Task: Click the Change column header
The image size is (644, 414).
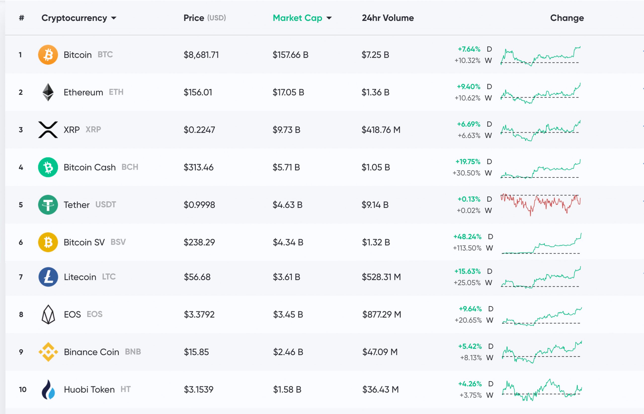Action: point(567,18)
